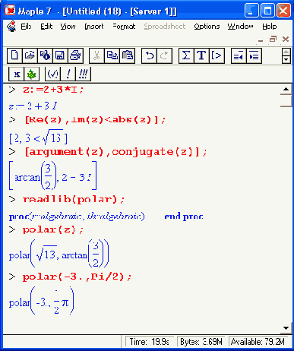
Task: Open the Format menu
Action: click(124, 27)
